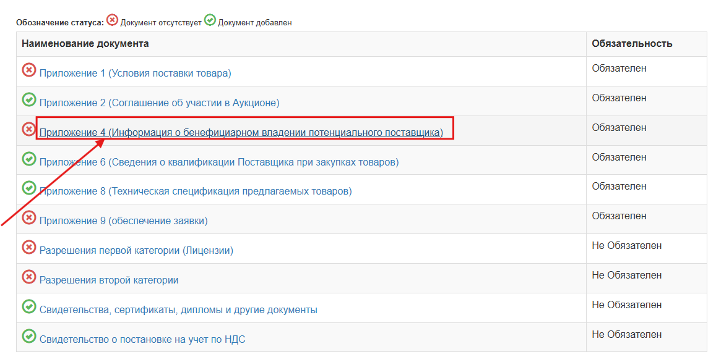The image size is (716, 357).
Task: Open Свидетельства, сертификаты, дипломы и другие документы
Action: (x=178, y=310)
